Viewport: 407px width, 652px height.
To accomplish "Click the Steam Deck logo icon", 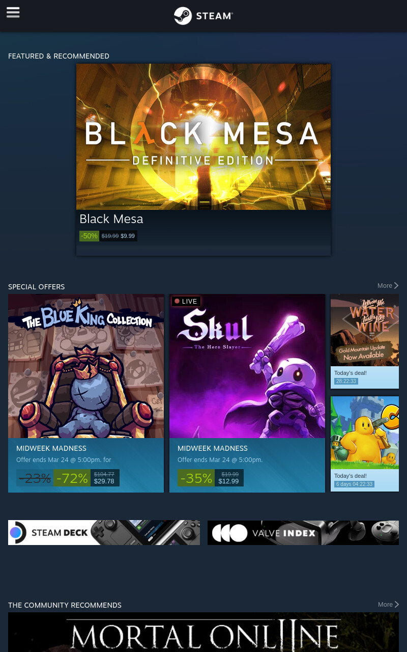I will coord(17,533).
